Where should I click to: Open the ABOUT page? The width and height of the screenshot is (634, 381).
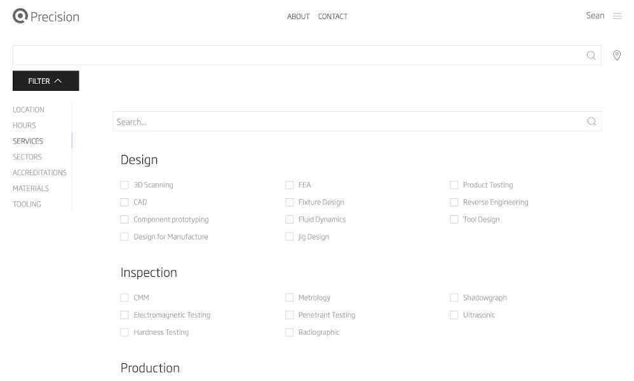298,17
